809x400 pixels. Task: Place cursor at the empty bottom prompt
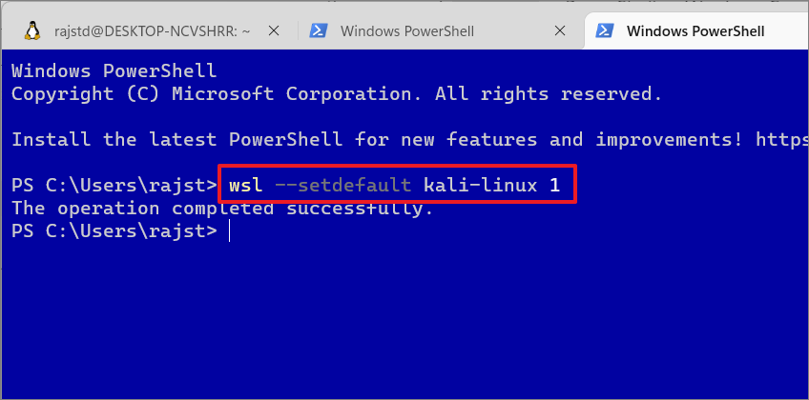[229, 231]
